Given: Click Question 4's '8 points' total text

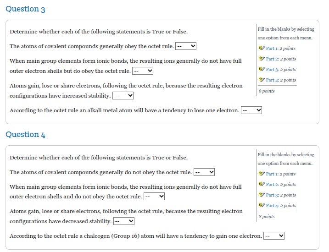Looking at the screenshot, I should click(267, 216).
